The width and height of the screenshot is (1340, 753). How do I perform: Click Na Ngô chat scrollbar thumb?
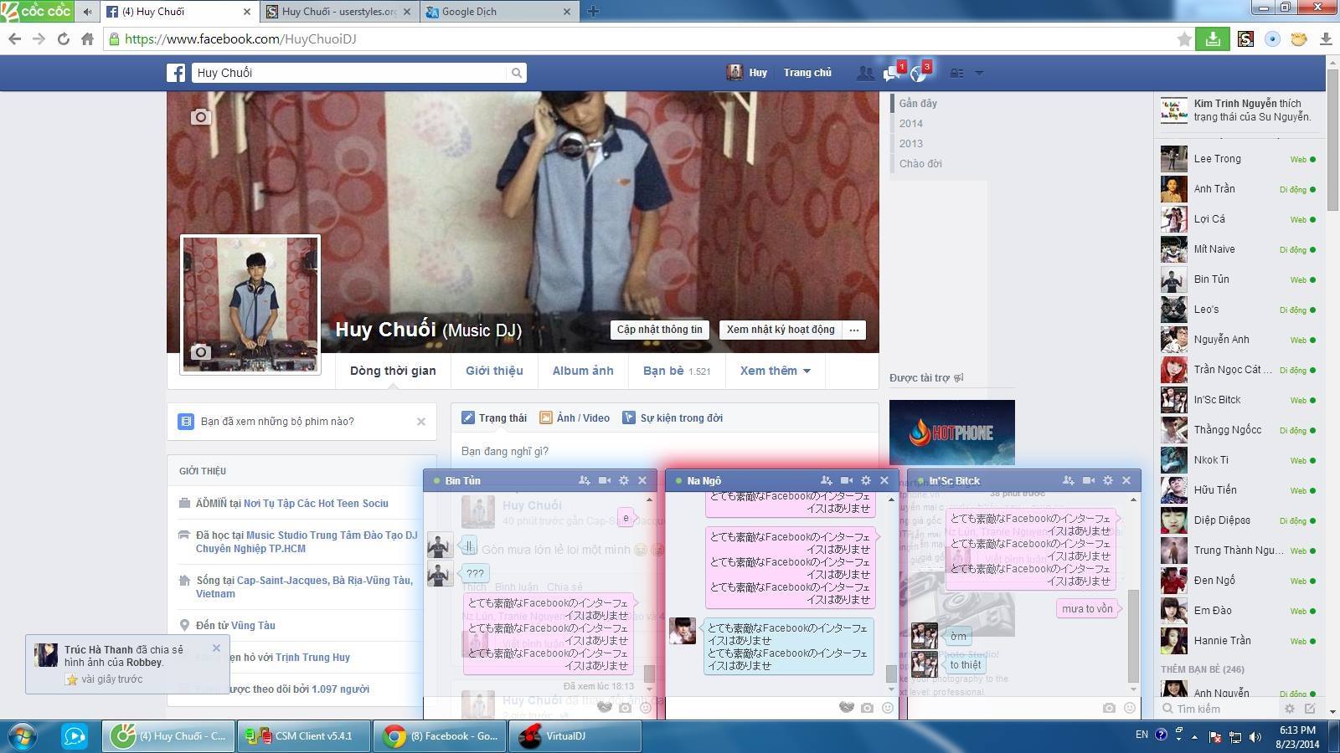coord(891,674)
